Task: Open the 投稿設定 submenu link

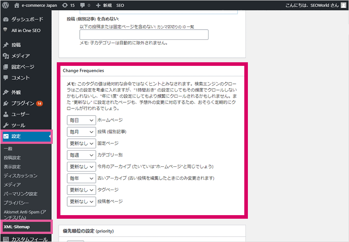Action: [12, 158]
